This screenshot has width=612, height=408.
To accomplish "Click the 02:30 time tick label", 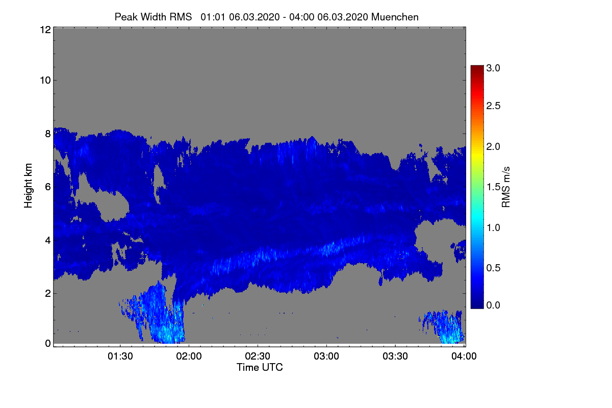I will 258,356.
